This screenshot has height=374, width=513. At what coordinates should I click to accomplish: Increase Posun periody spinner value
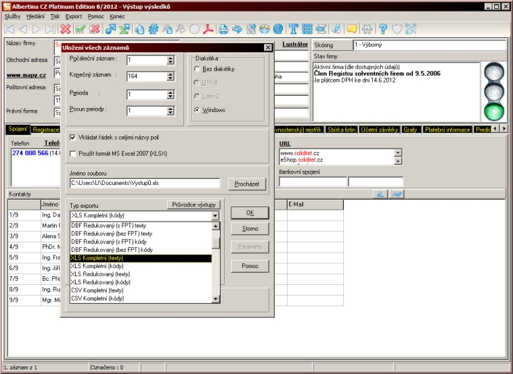tap(170, 109)
